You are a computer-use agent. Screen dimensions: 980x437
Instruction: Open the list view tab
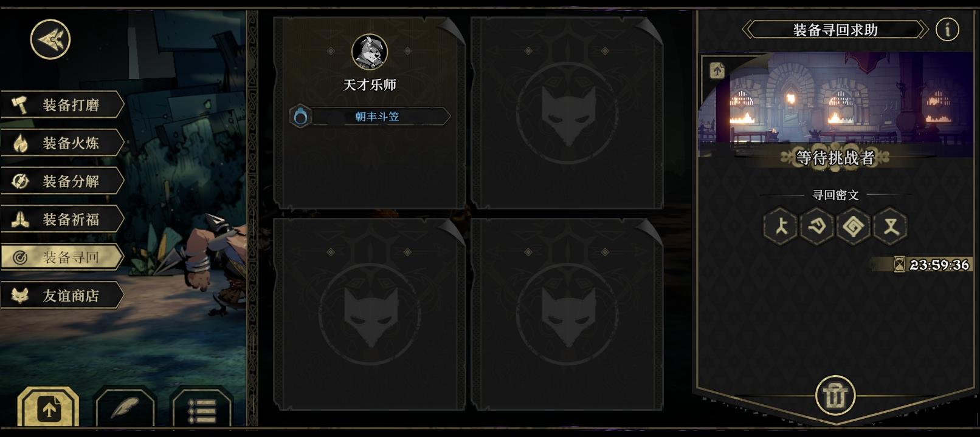tap(202, 408)
